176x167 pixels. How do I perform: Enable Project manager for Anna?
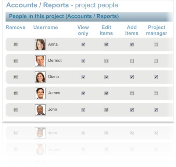click(156, 45)
